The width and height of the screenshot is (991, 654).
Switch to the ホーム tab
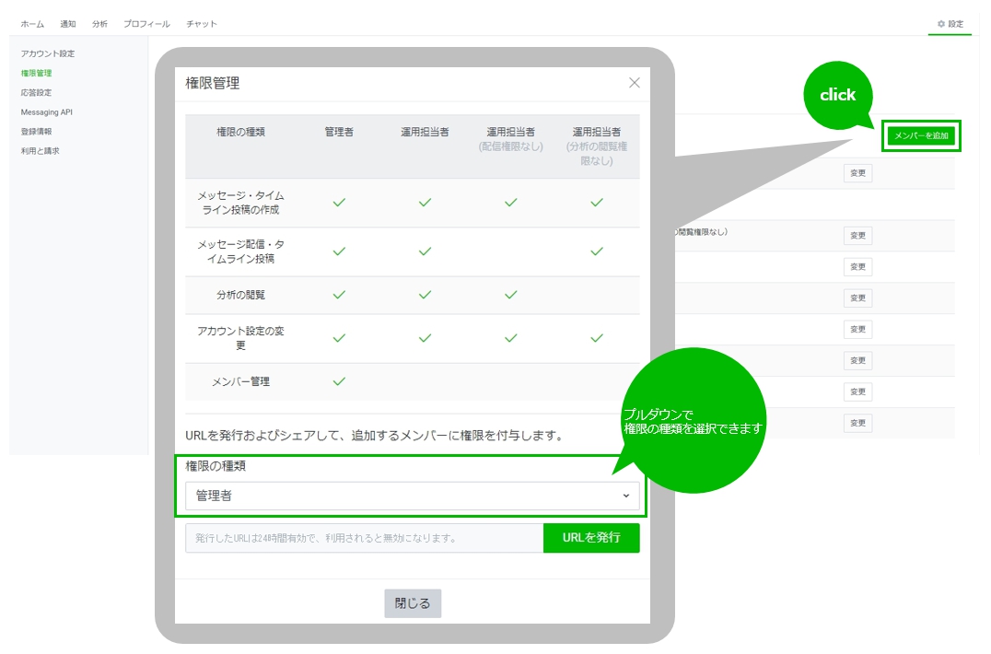[x=32, y=24]
